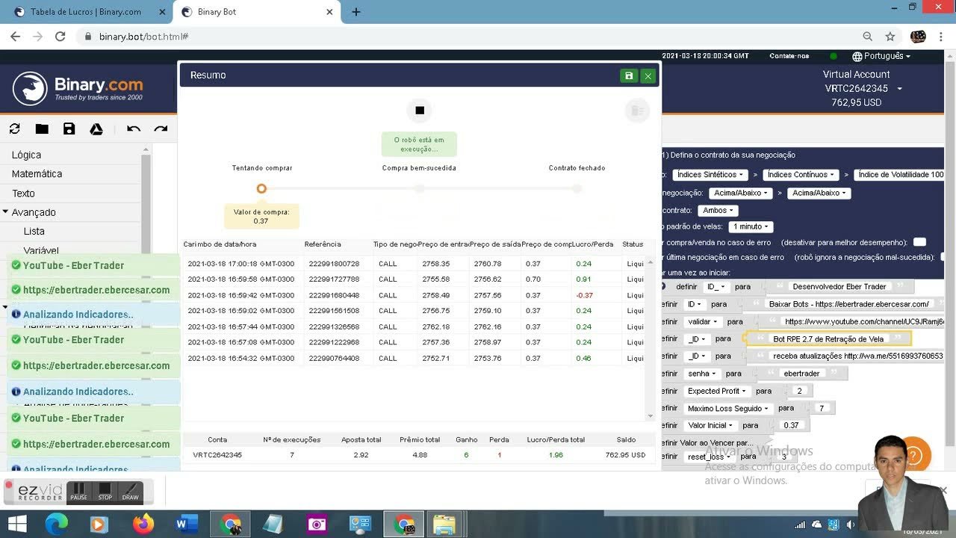Screen dimensions: 956x538
Task: Open Microsoft Word from taskbar
Action: coord(186,525)
